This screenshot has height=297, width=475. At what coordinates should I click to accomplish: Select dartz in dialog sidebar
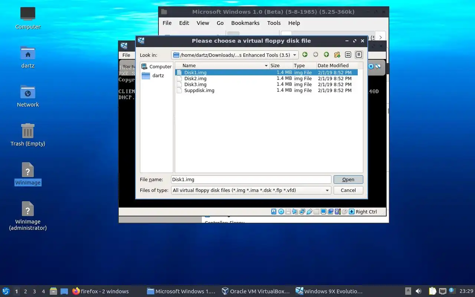tap(153, 75)
